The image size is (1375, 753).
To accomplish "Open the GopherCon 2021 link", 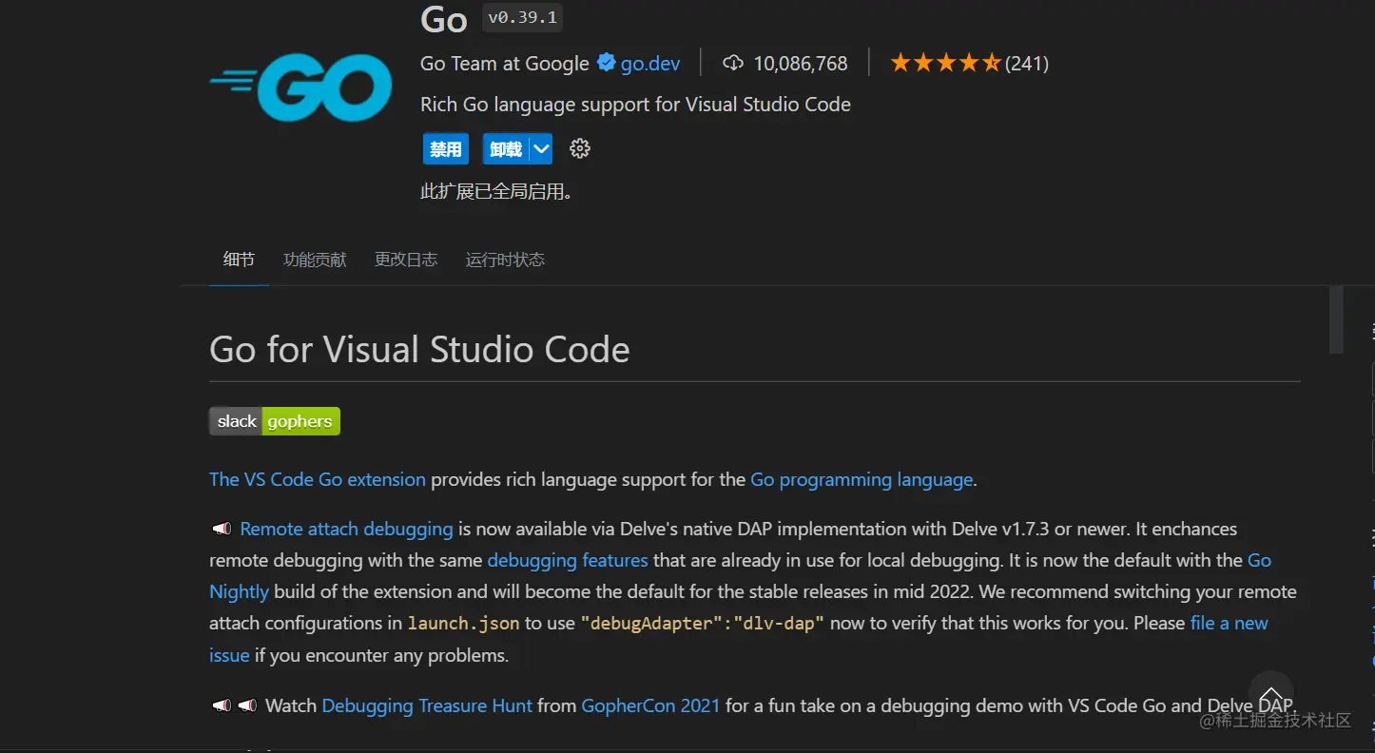I will click(650, 705).
